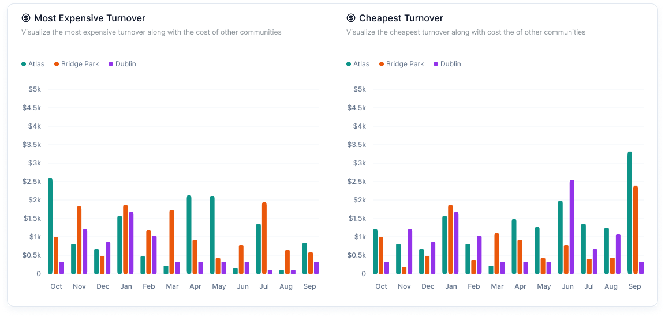665x317 pixels.
Task: Click dollar icon beside Cheapest Turnover title
Action: pyautogui.click(x=351, y=18)
